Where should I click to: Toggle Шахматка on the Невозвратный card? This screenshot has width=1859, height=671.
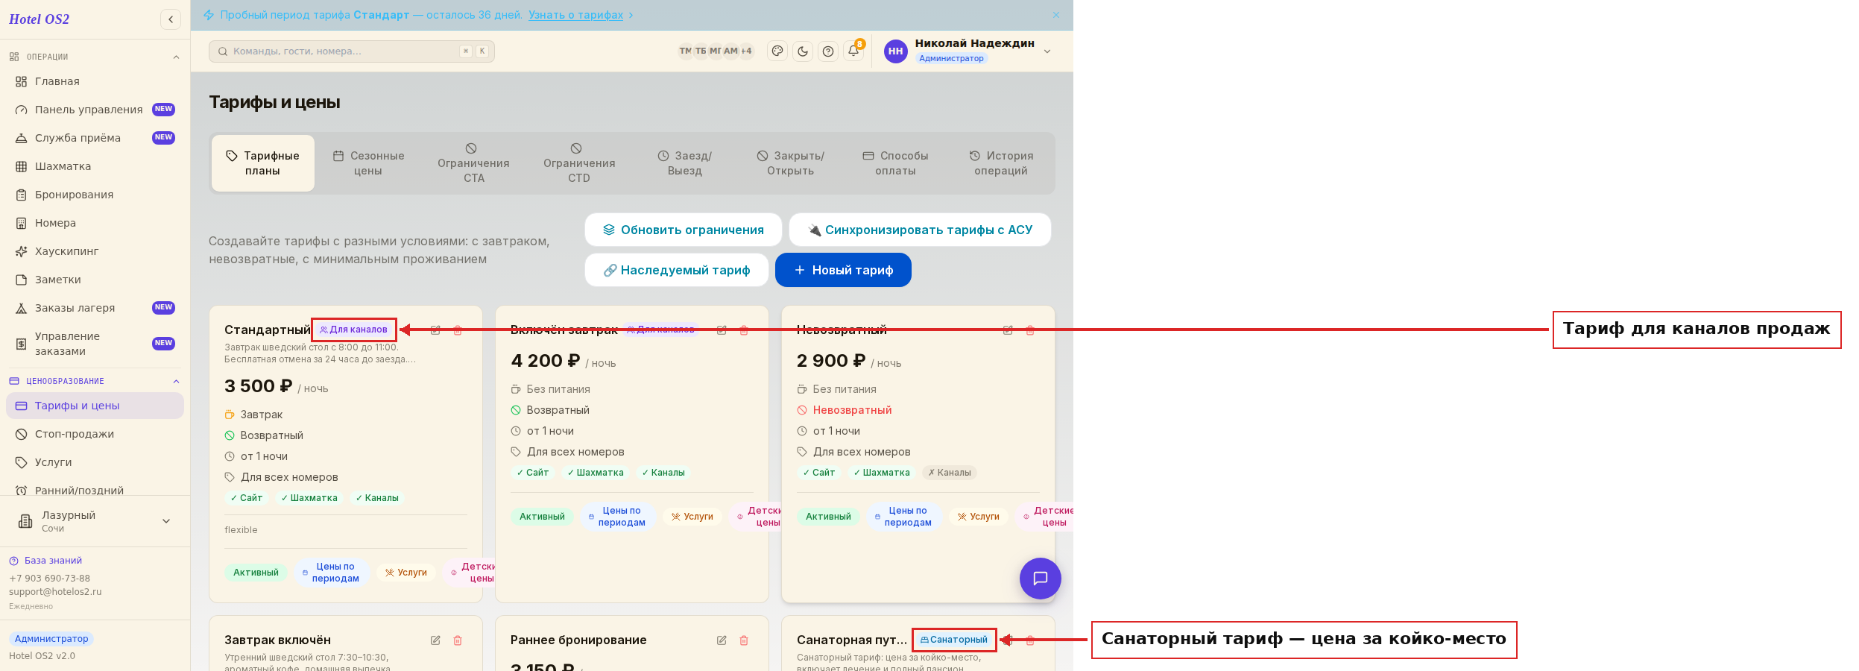[x=882, y=473]
